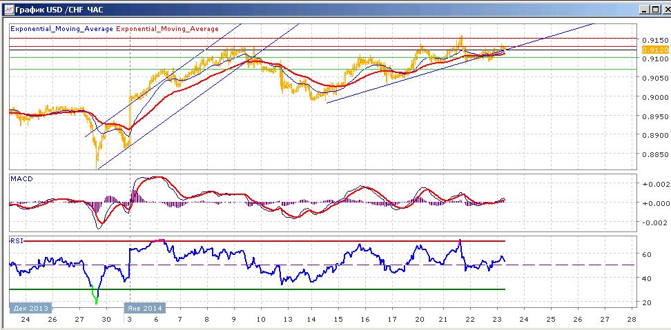Select the red Exponential_Moving_Average legend label
The image size is (671, 330).
coord(167,29)
